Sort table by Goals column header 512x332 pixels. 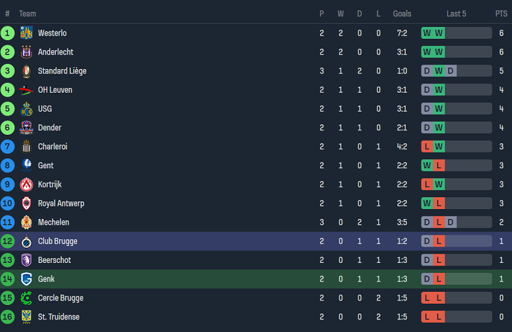point(402,14)
